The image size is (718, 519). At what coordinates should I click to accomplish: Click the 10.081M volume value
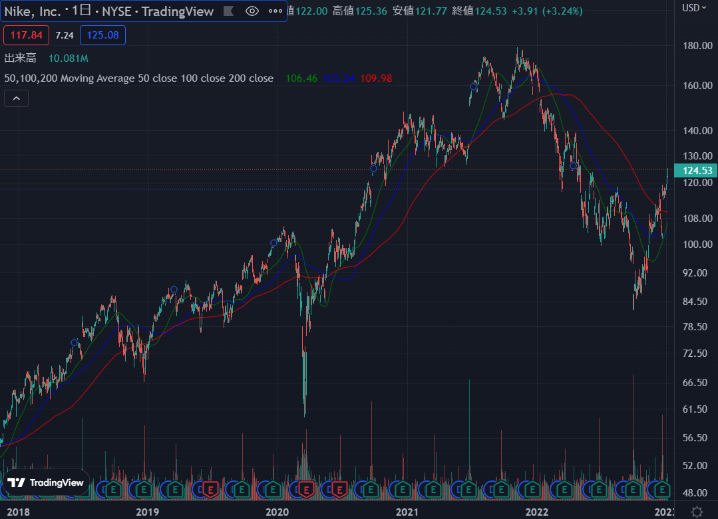pos(69,58)
